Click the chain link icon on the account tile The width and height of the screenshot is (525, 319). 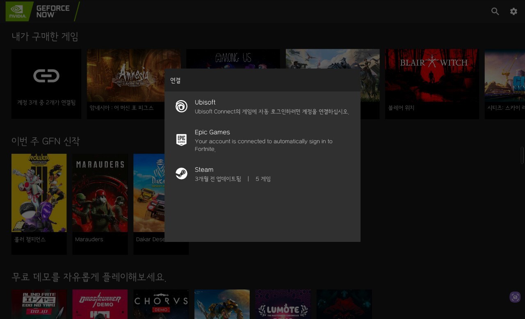[x=46, y=76]
